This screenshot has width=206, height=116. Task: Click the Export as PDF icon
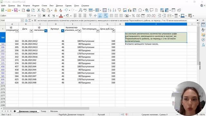coord(23,10)
